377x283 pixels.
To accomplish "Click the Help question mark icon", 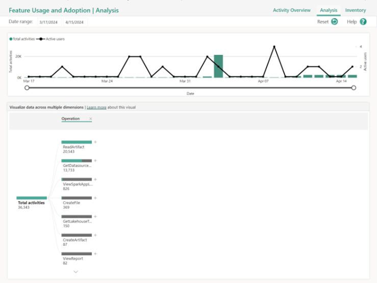I will [x=363, y=22].
